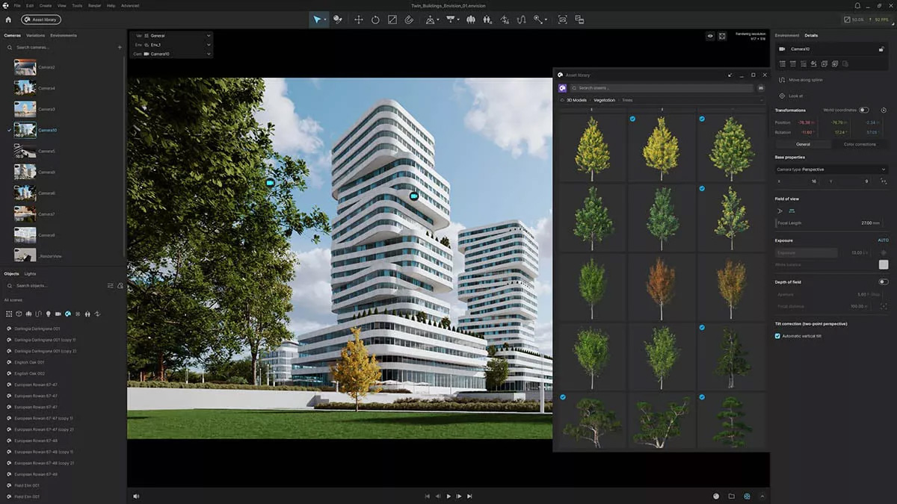This screenshot has height=504, width=897.
Task: Go to the Home screen icon
Action: click(x=8, y=19)
